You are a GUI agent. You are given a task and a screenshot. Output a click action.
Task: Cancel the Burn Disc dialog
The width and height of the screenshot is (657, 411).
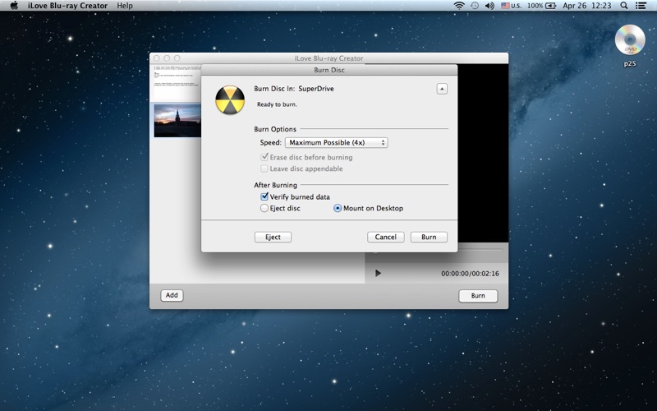385,237
